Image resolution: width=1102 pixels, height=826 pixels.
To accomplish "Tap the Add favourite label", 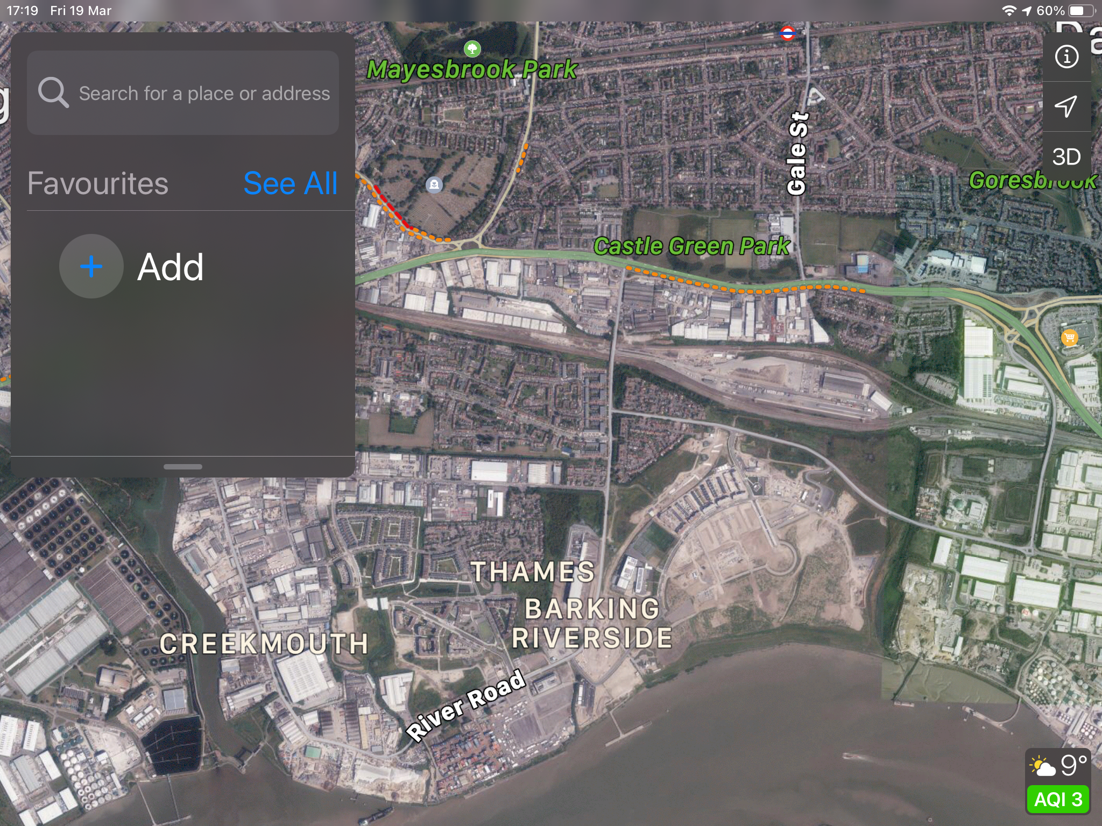I will tap(171, 267).
